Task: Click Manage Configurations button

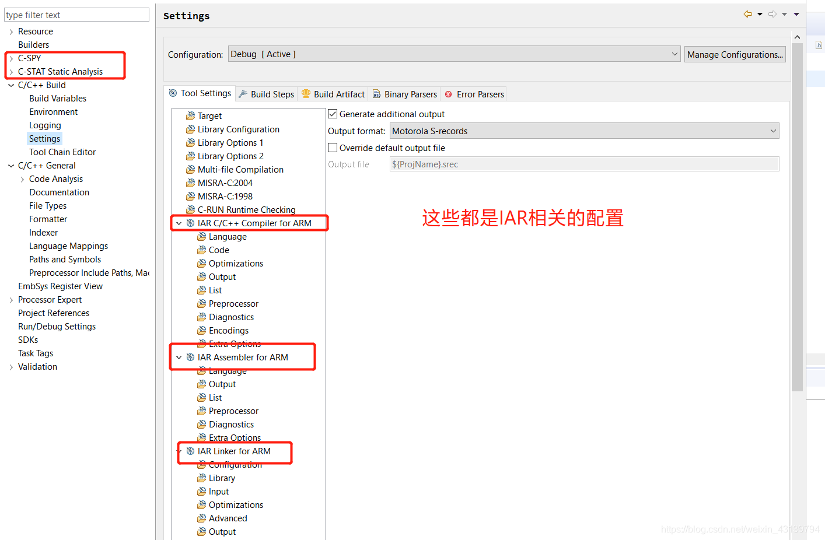Action: pyautogui.click(x=735, y=54)
